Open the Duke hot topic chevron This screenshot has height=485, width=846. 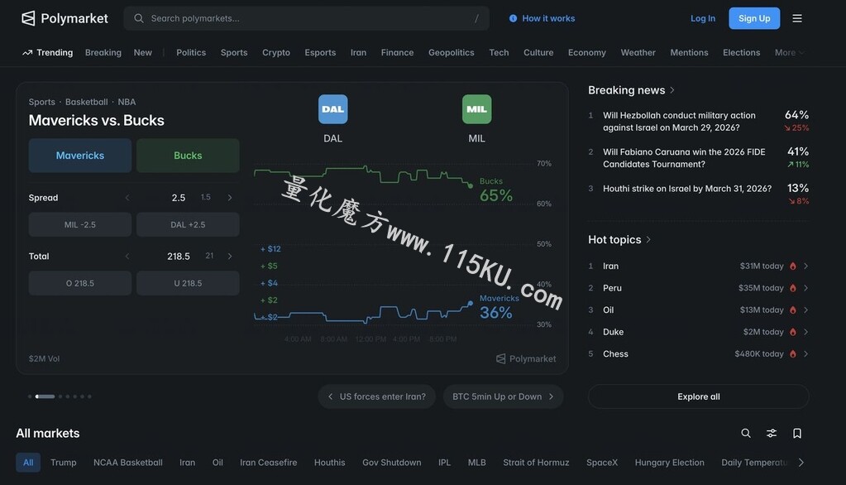(805, 332)
